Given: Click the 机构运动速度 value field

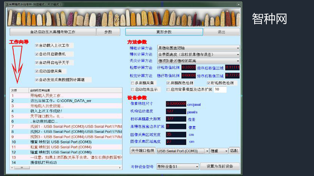Looking at the screenshot, I should click(x=175, y=111).
